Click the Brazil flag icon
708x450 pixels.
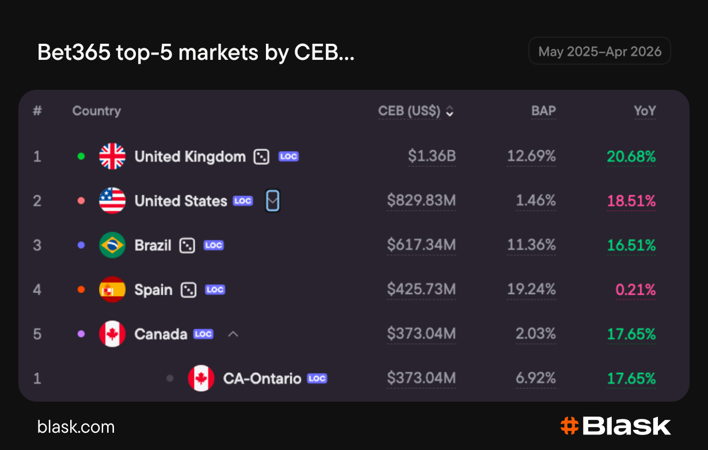[x=112, y=245]
